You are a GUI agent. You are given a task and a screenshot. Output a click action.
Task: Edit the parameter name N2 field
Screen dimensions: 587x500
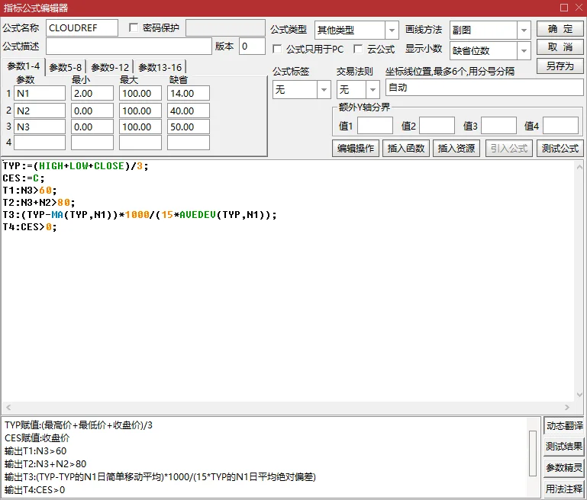[40, 111]
